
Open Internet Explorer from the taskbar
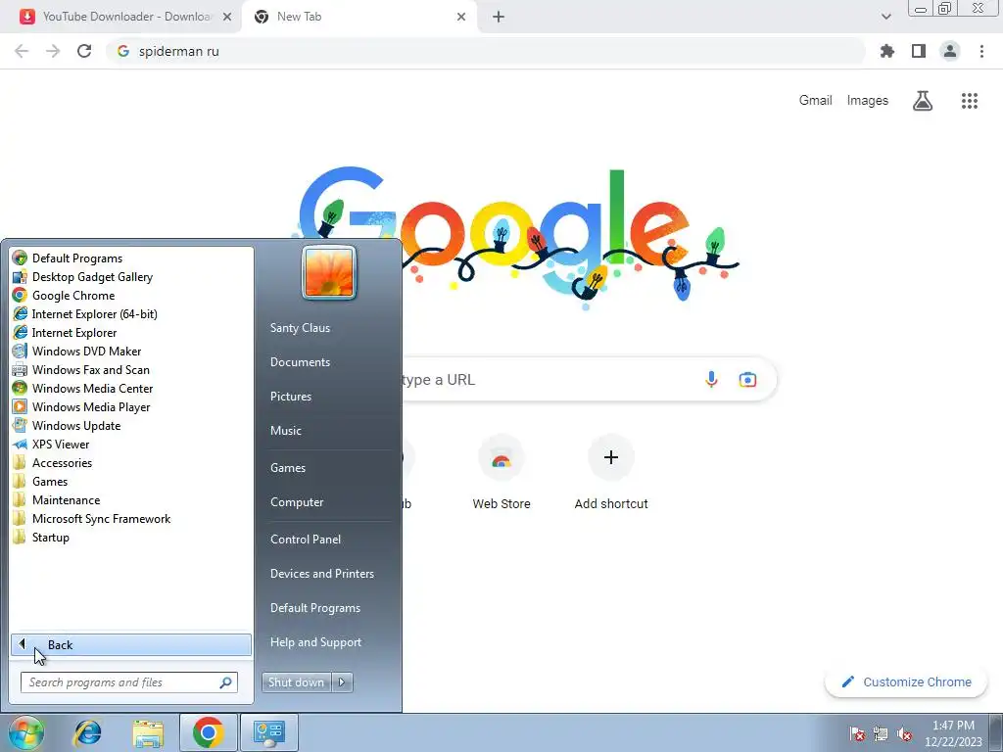click(x=87, y=732)
